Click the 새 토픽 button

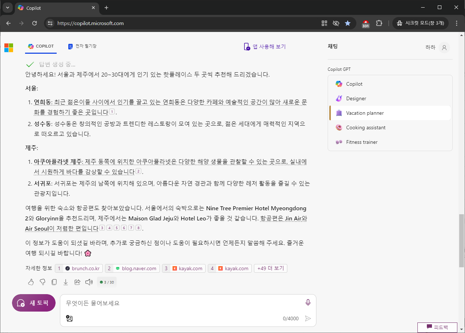pos(34,303)
